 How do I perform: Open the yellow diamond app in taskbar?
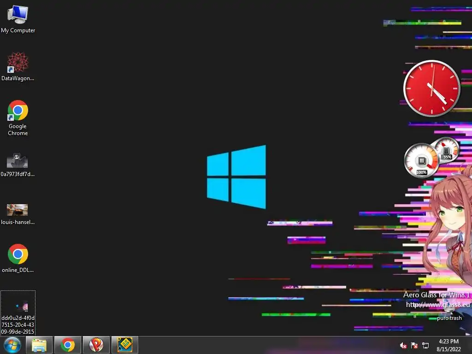pyautogui.click(x=125, y=345)
